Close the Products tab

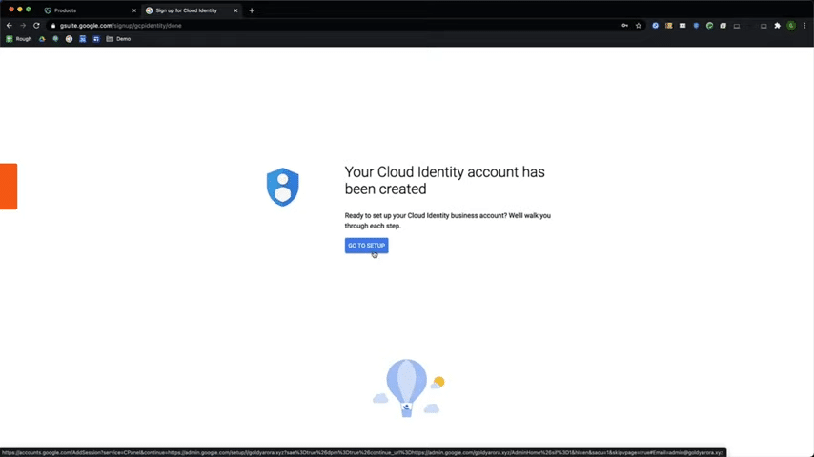tap(134, 10)
